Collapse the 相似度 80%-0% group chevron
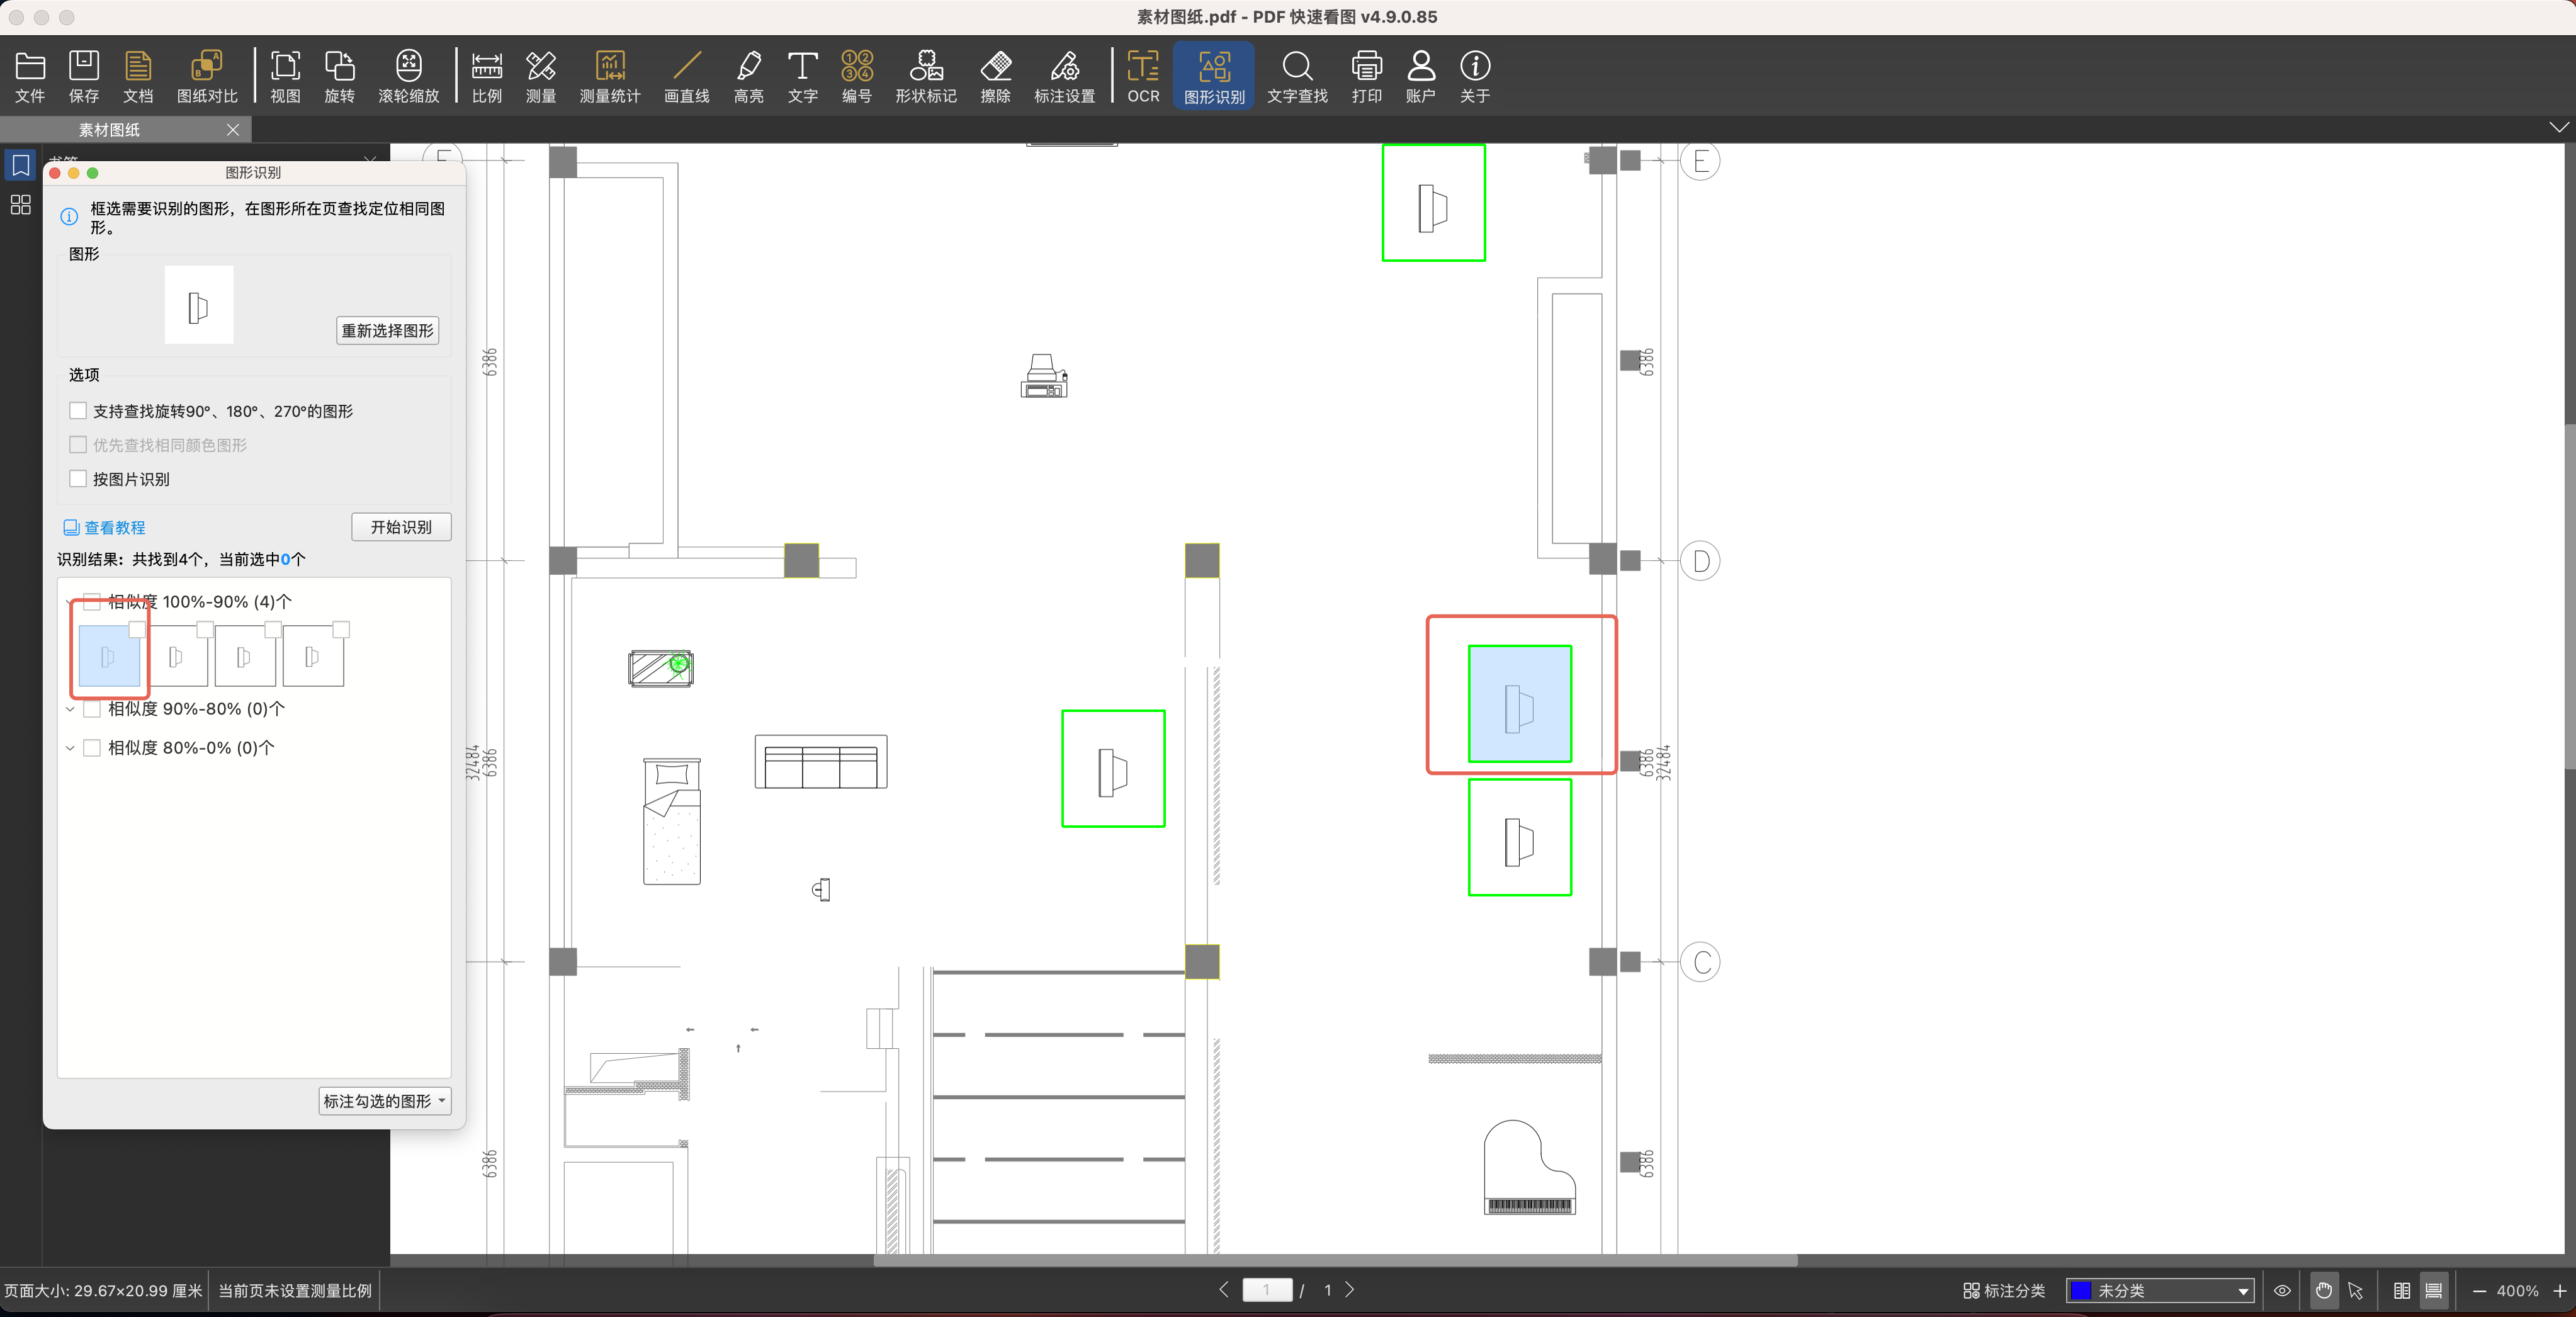 pos(70,748)
